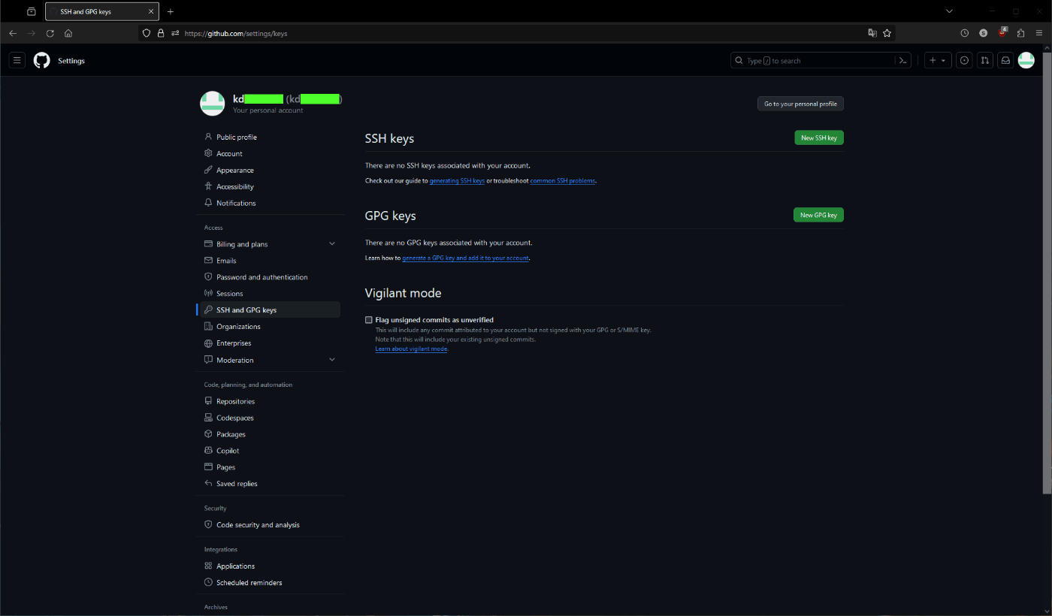This screenshot has width=1052, height=616.
Task: Click the GitHub search field
Action: tap(812, 61)
